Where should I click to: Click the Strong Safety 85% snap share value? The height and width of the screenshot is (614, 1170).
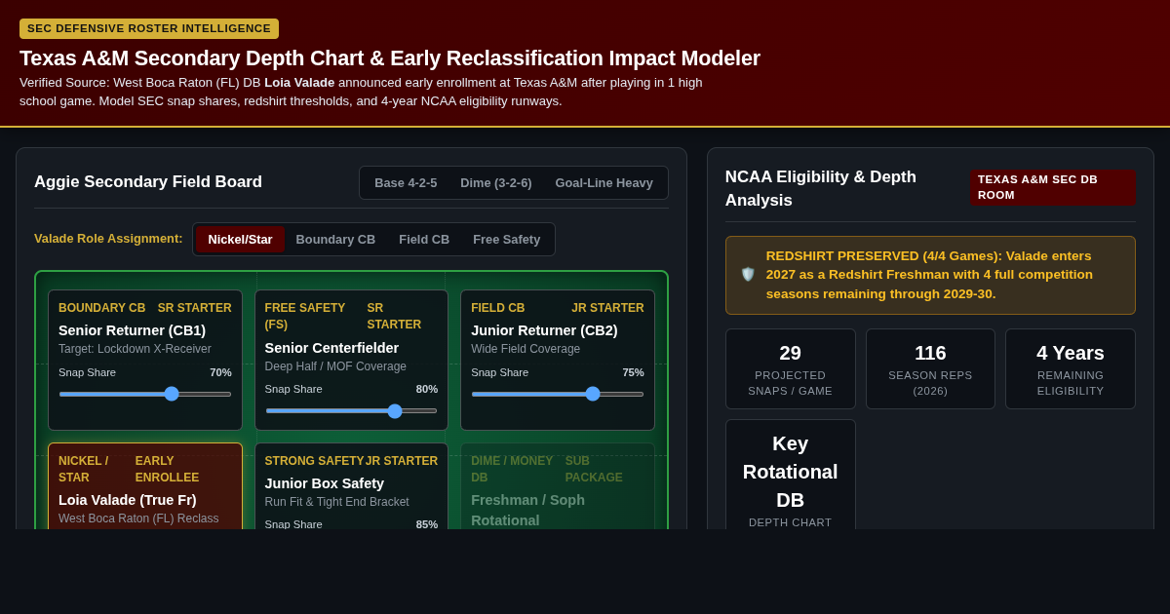pyautogui.click(x=427, y=524)
